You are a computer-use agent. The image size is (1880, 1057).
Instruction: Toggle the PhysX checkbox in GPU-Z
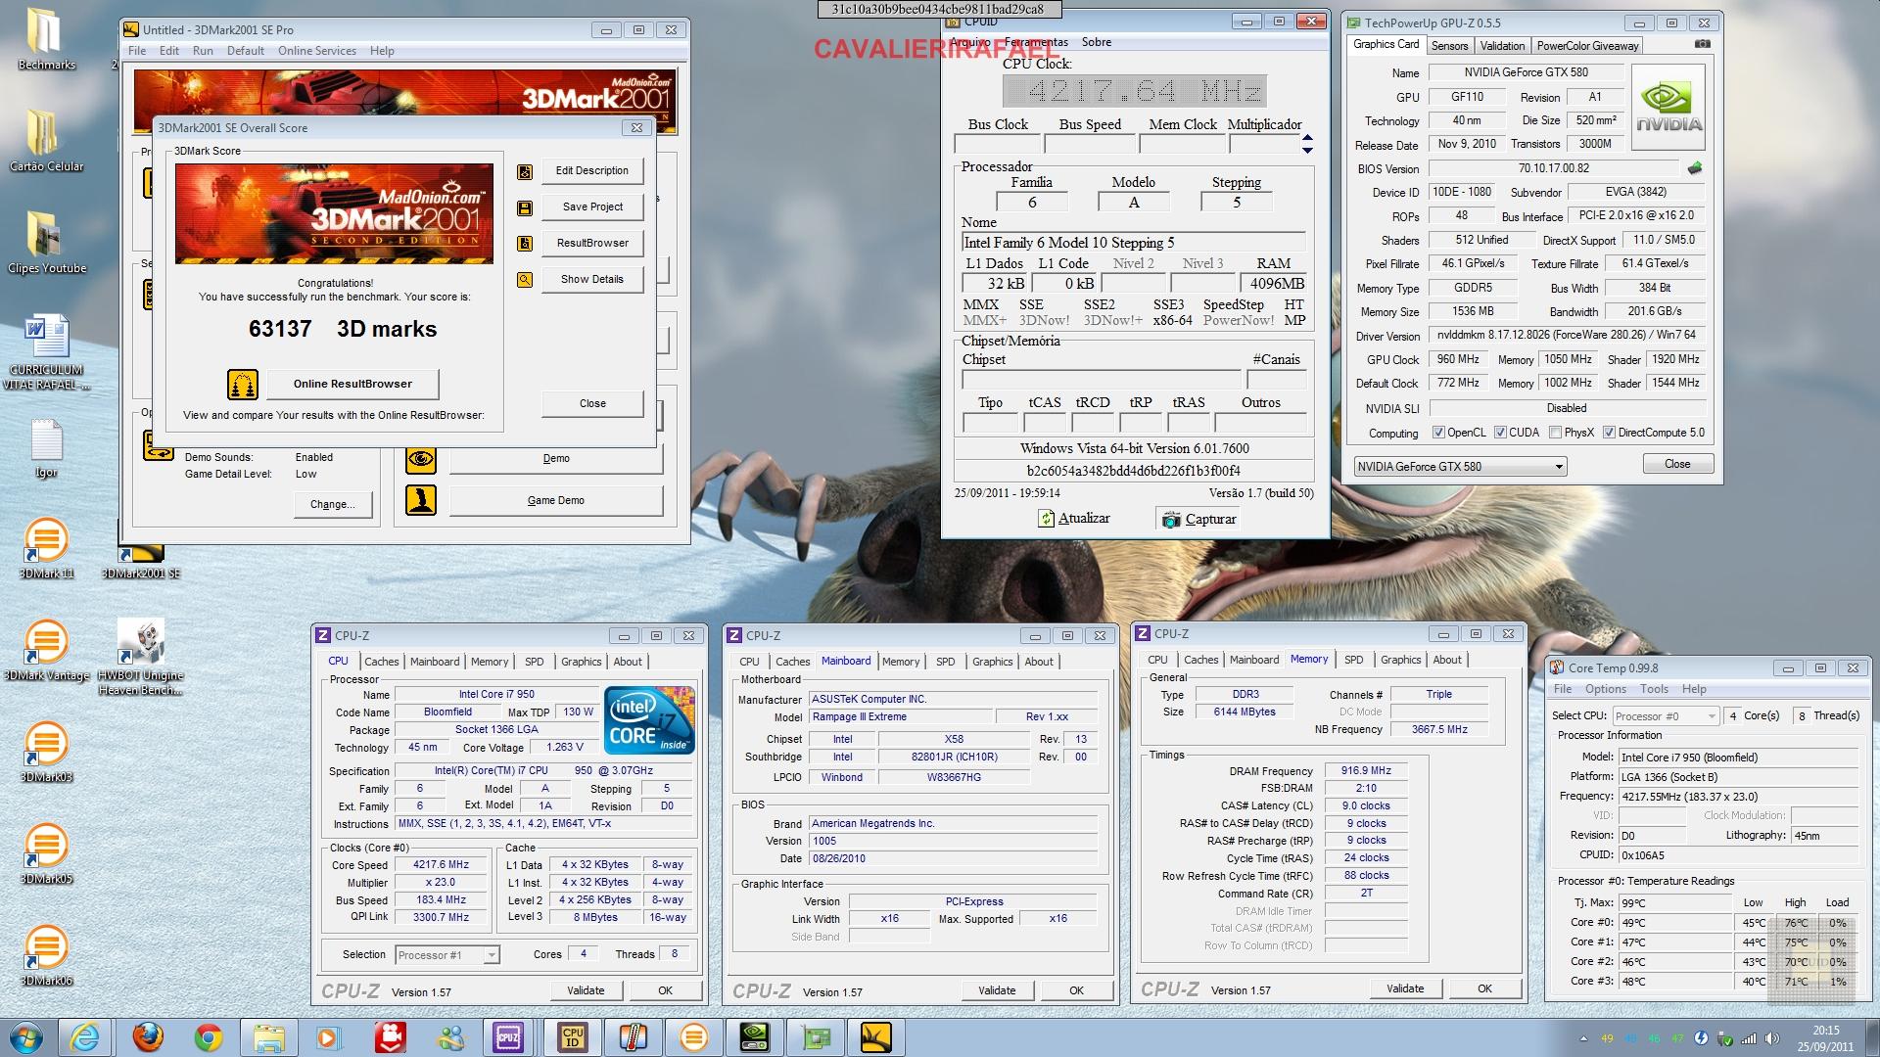pyautogui.click(x=1555, y=433)
